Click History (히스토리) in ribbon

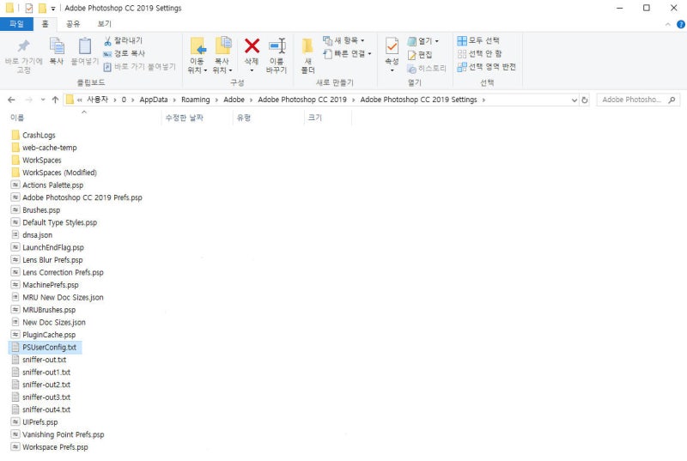click(x=426, y=69)
